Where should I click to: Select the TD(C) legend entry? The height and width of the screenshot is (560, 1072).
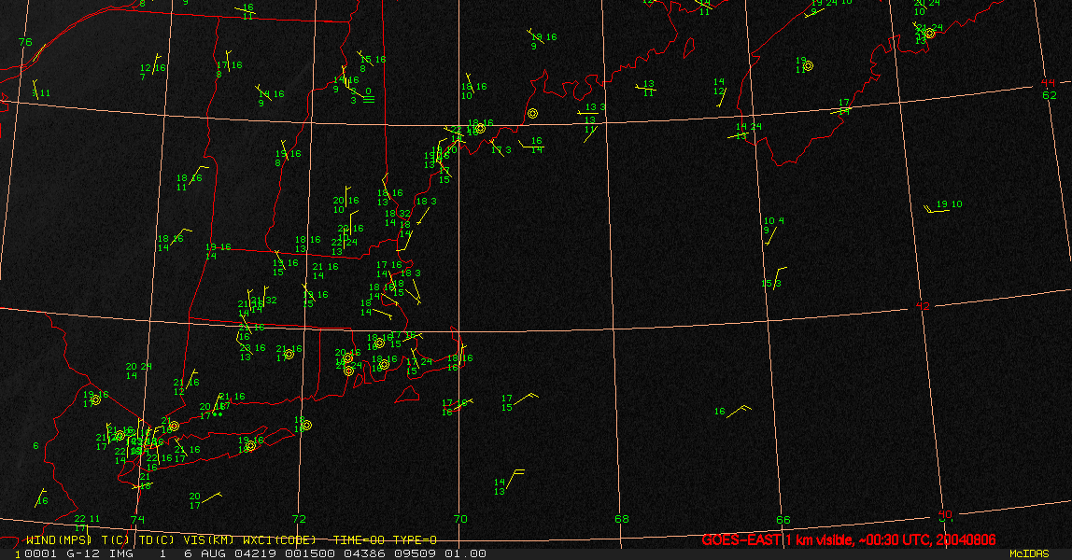pos(157,540)
